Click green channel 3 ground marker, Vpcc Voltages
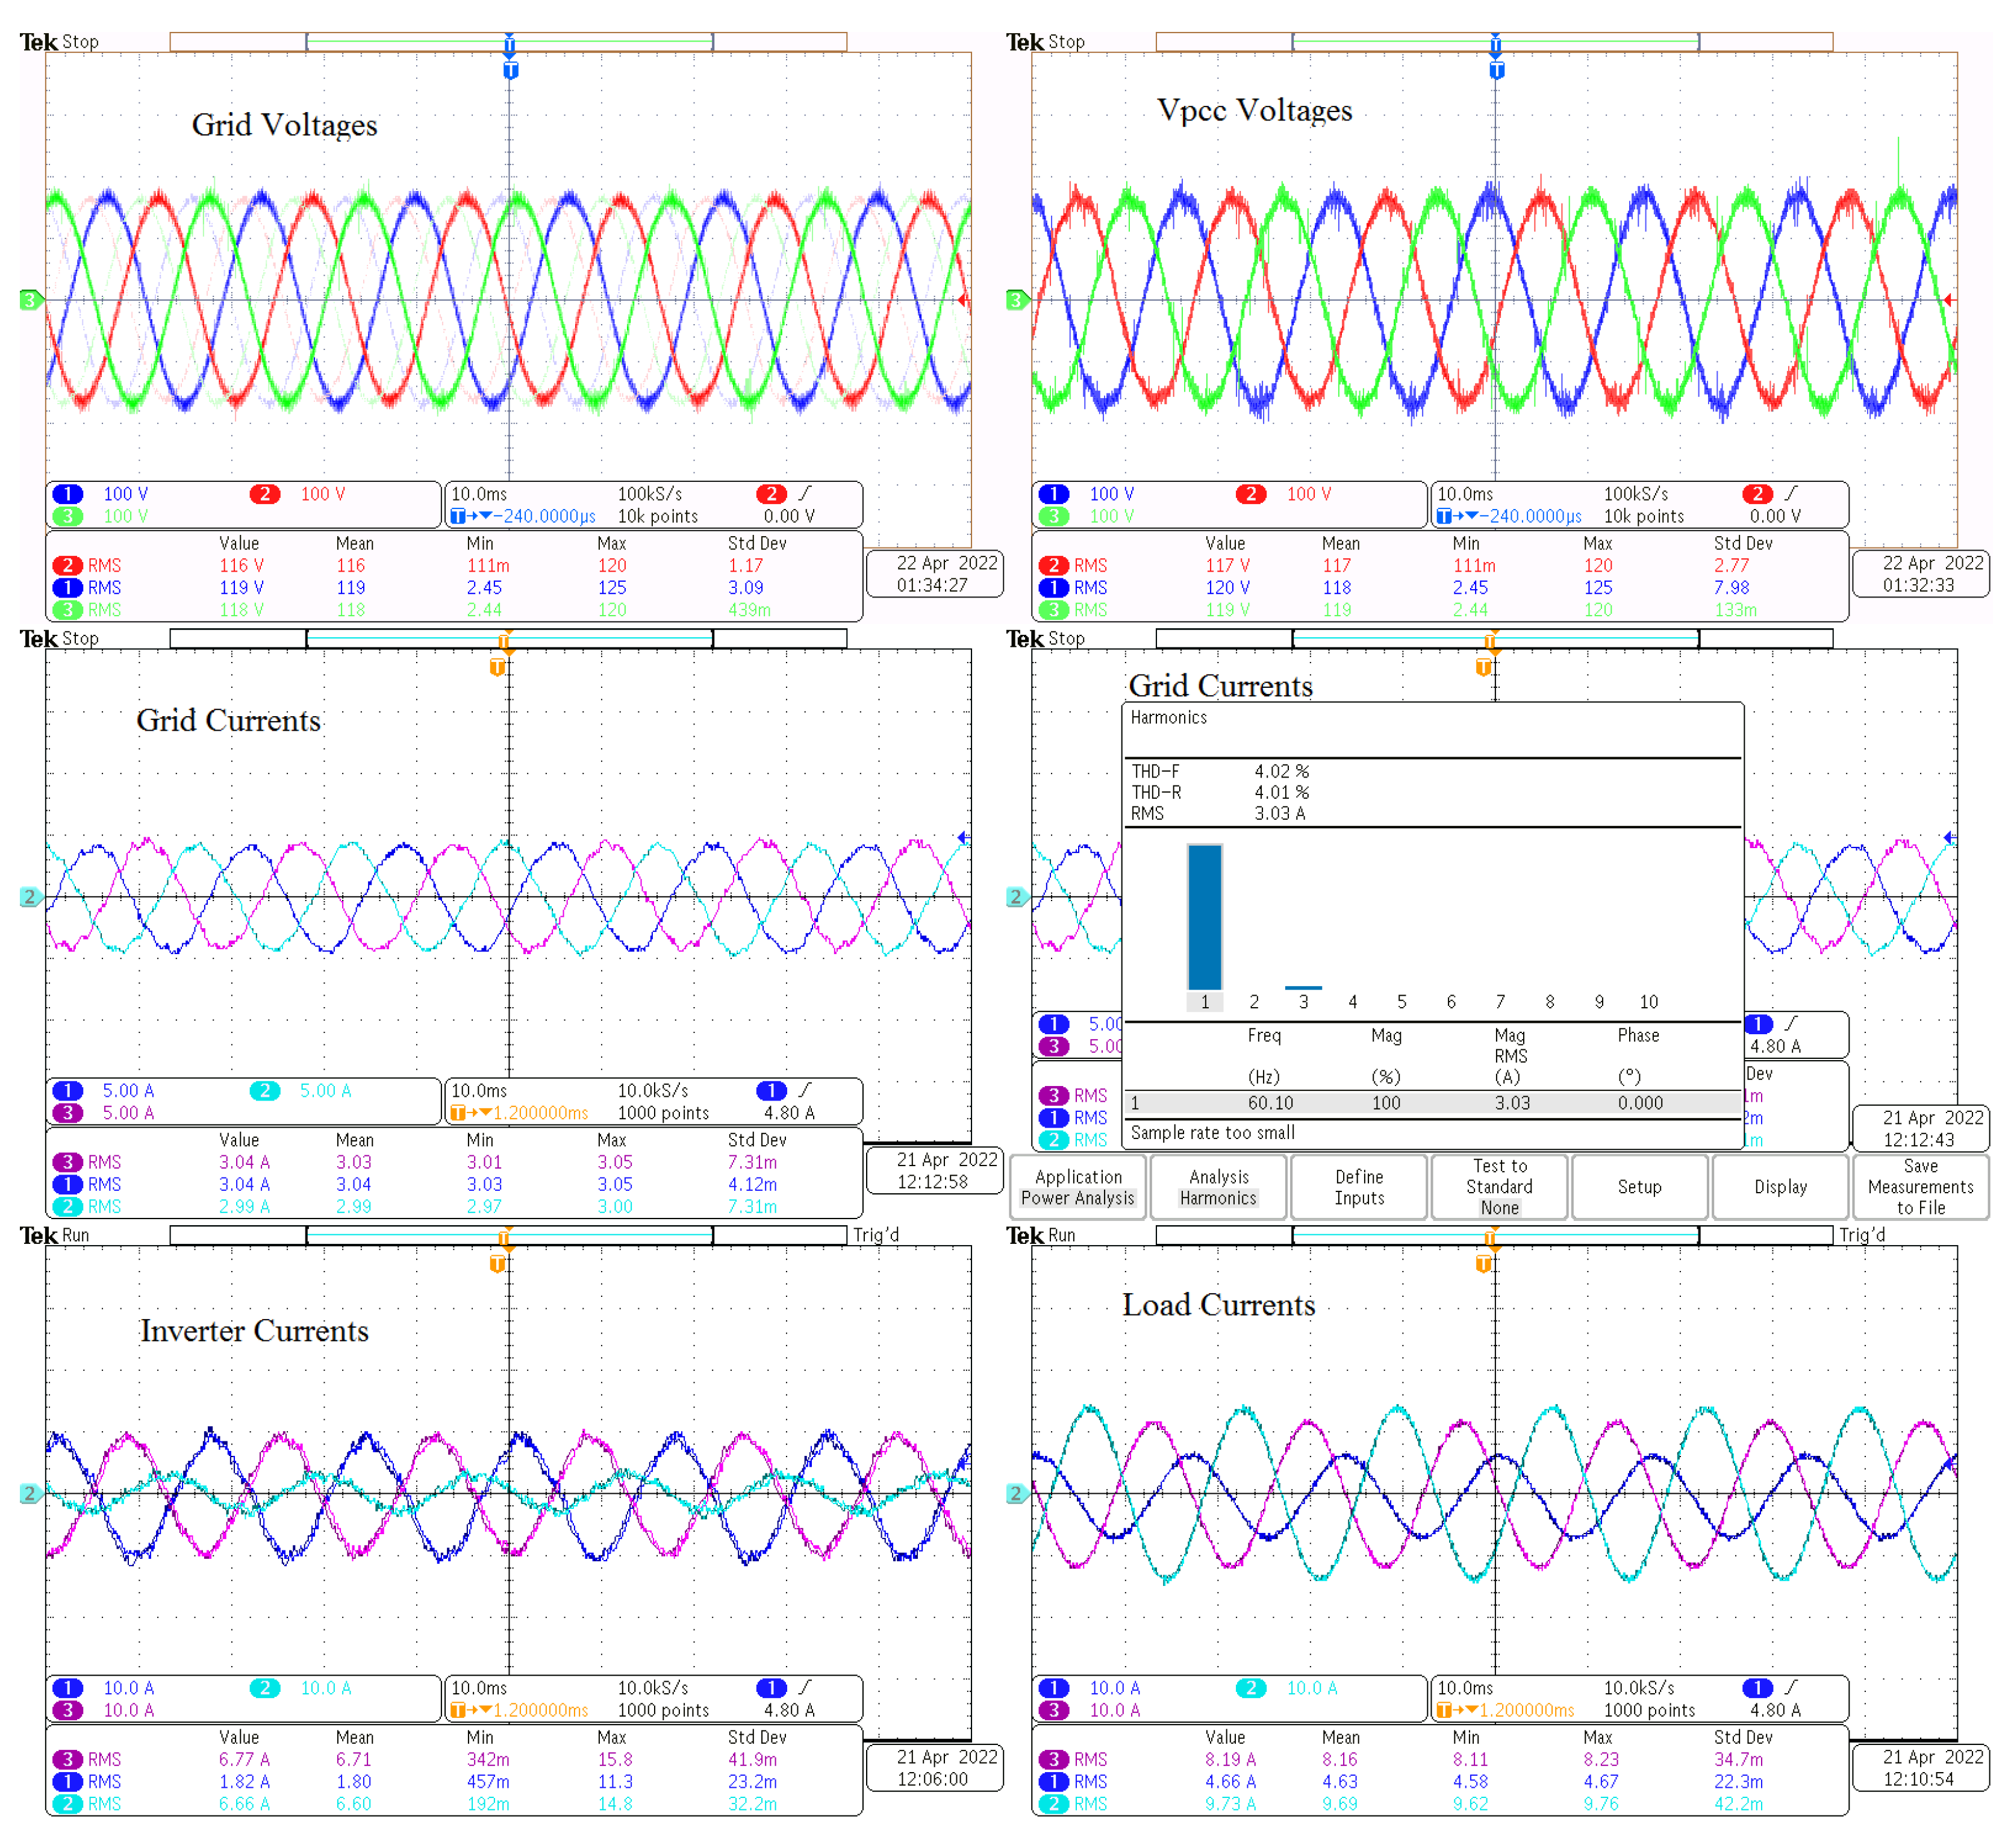 point(1016,300)
